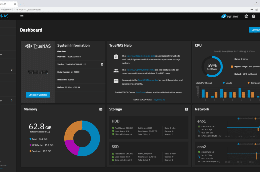Screen dimensions: 260x172
Task: Click the SSD Used Space check icon
Action: pos(113,157)
